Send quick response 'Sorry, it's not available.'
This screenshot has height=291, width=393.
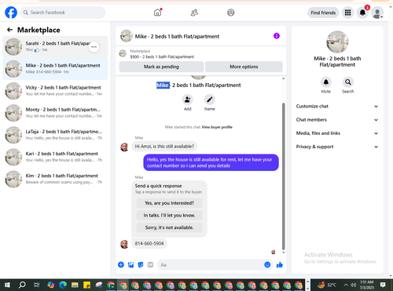point(169,227)
